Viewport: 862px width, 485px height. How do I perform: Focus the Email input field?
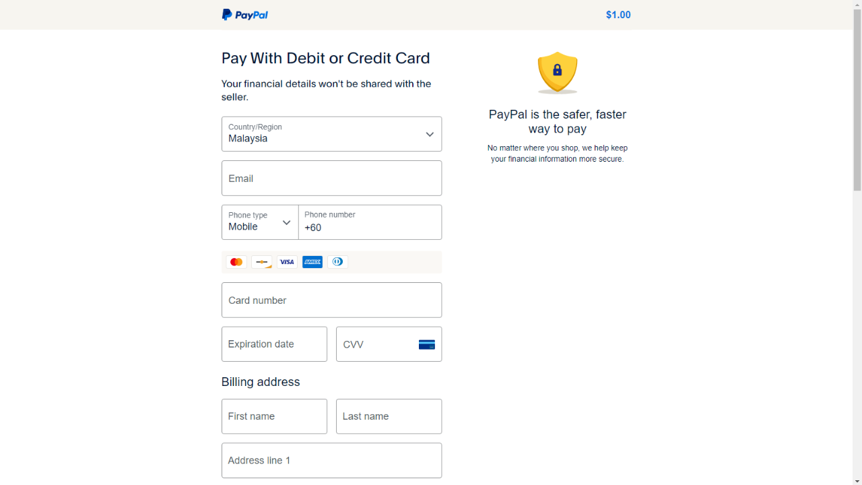point(332,179)
